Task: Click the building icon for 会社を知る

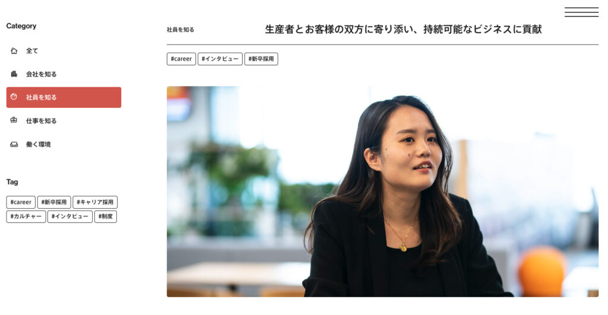Action: point(14,74)
